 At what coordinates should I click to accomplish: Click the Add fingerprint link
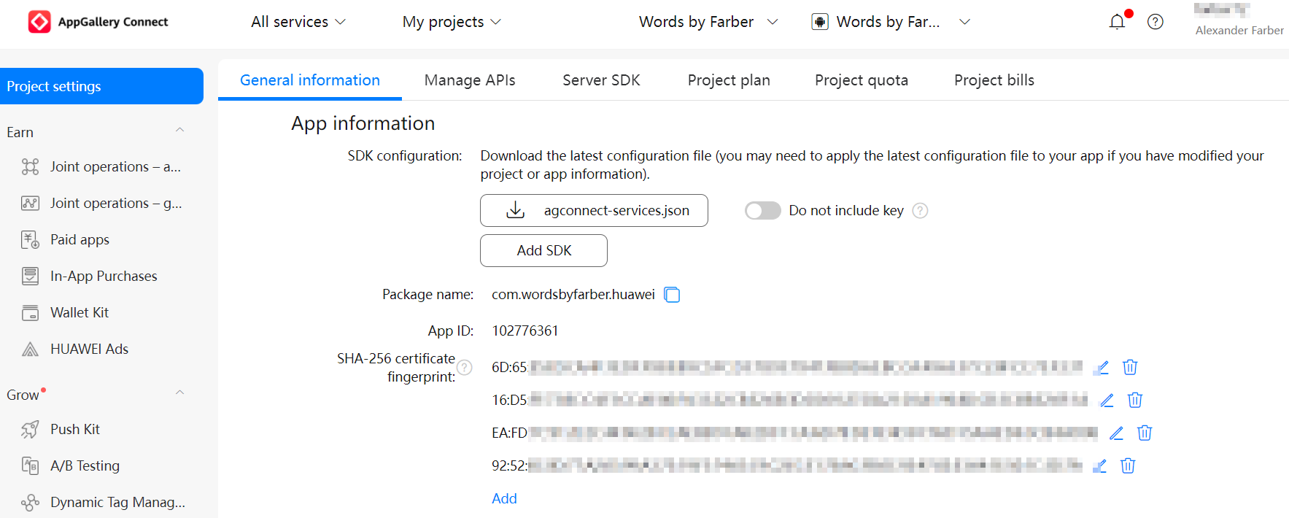click(504, 498)
